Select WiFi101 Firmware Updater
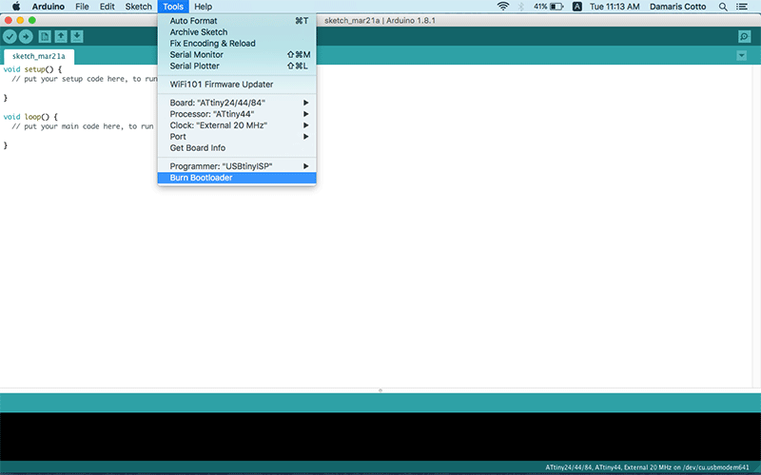 [237, 85]
